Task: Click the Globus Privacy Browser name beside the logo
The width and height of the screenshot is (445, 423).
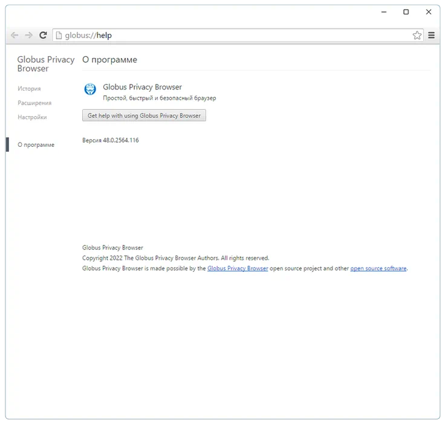Action: [142, 87]
